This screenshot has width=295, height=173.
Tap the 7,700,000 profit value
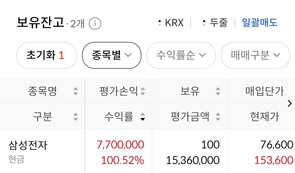click(x=120, y=145)
